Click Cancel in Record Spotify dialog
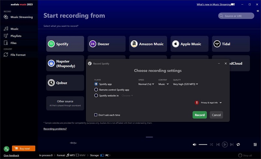 216,115
